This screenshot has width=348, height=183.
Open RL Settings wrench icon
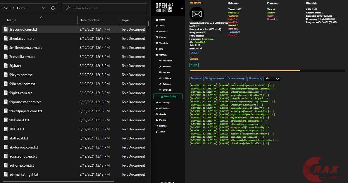tap(157, 103)
